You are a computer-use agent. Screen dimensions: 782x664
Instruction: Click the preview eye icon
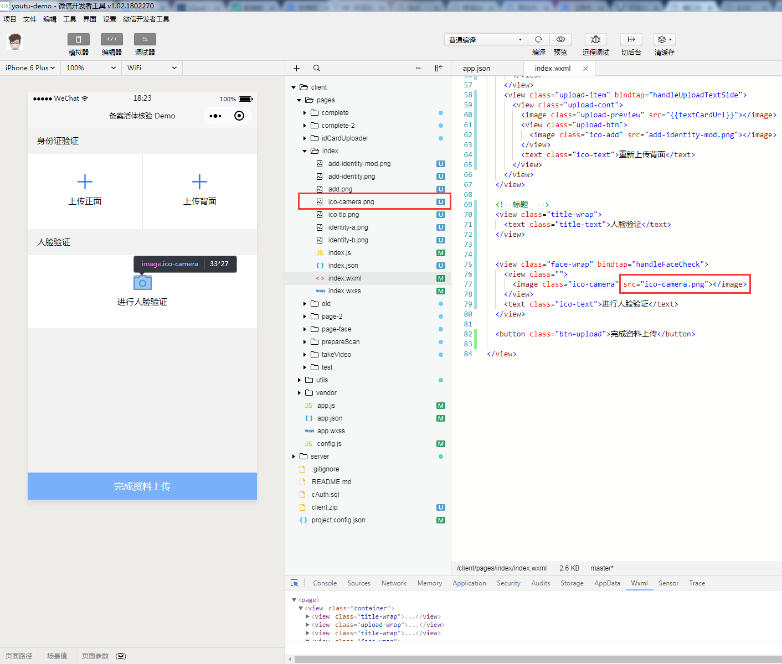click(560, 39)
